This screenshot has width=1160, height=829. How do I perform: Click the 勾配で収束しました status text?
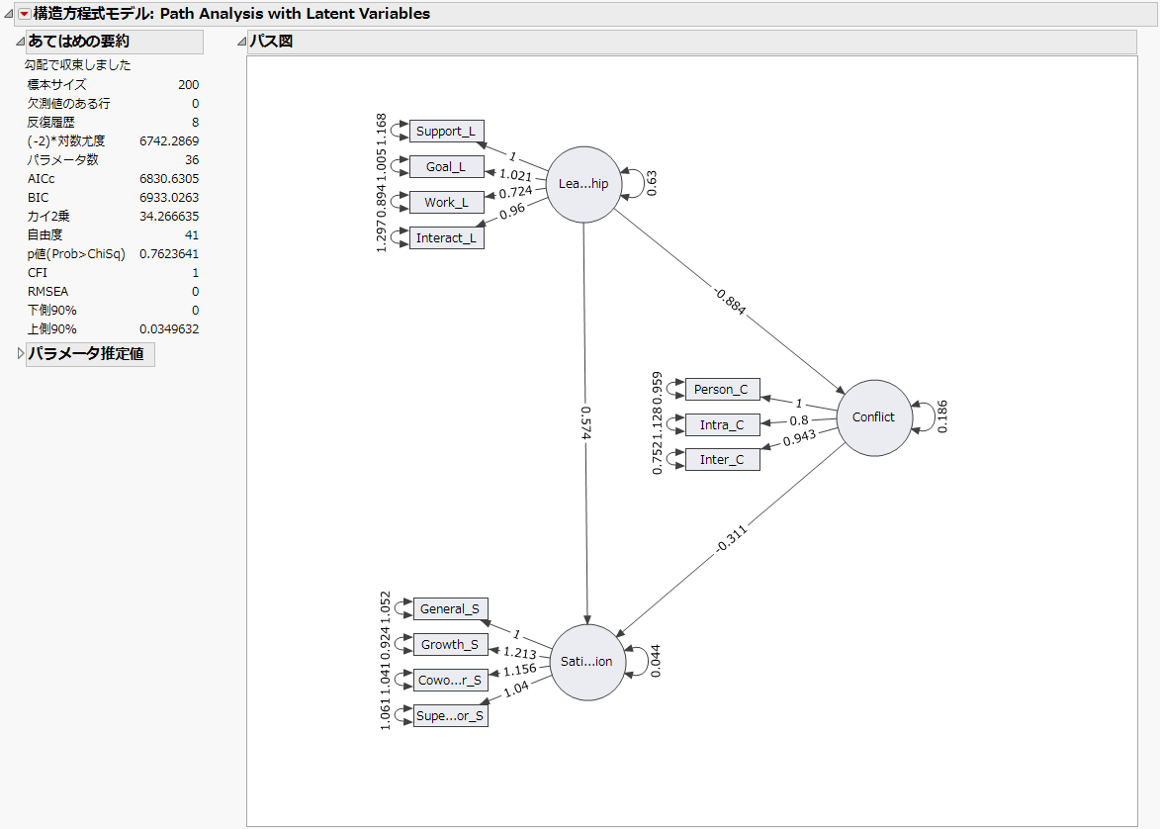(x=78, y=65)
